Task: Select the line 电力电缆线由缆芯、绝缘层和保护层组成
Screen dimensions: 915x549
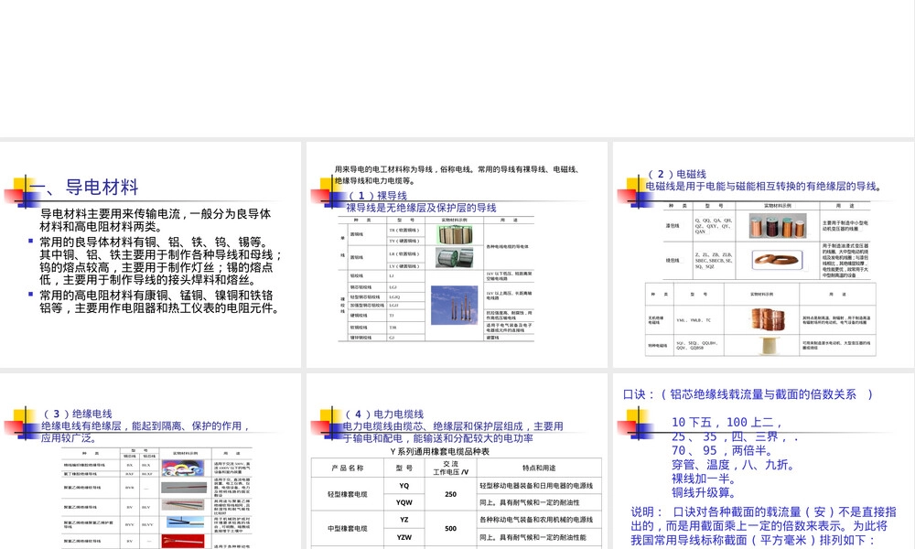Action: 454,432
